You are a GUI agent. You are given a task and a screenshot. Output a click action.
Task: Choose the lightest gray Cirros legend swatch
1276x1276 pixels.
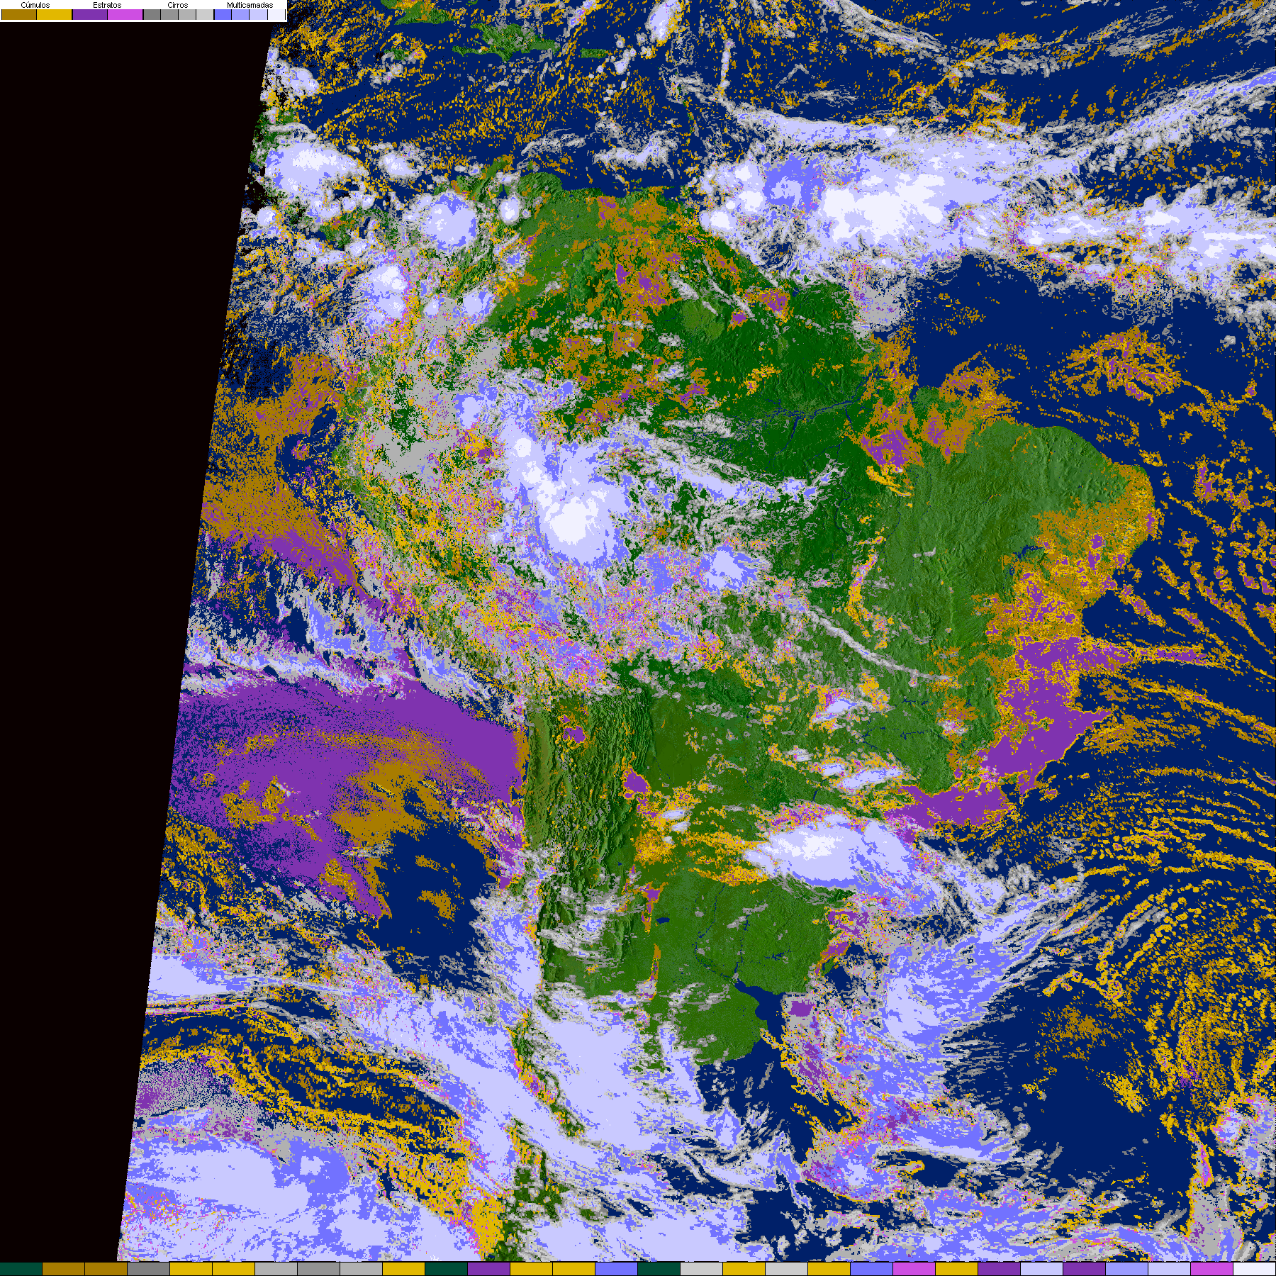(x=205, y=14)
